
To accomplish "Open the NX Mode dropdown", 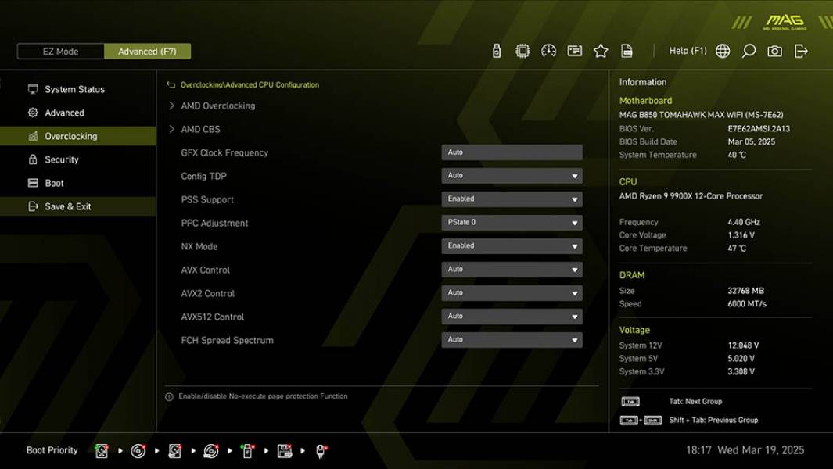I will pyautogui.click(x=512, y=246).
